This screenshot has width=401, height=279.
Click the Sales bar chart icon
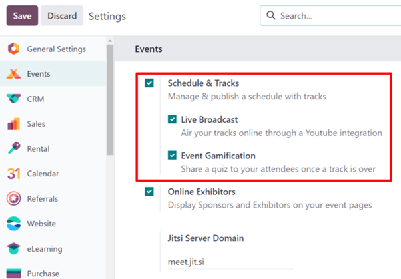pos(13,124)
